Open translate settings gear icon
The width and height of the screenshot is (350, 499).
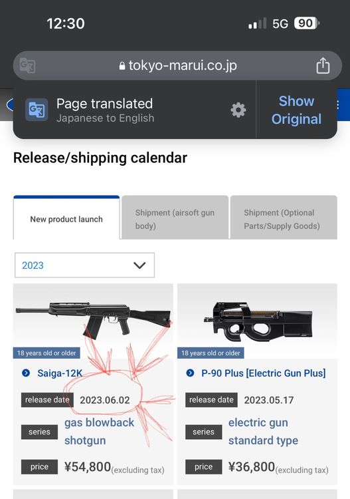click(x=238, y=110)
